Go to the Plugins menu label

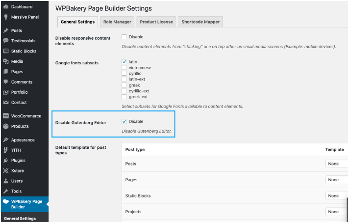[18, 161]
